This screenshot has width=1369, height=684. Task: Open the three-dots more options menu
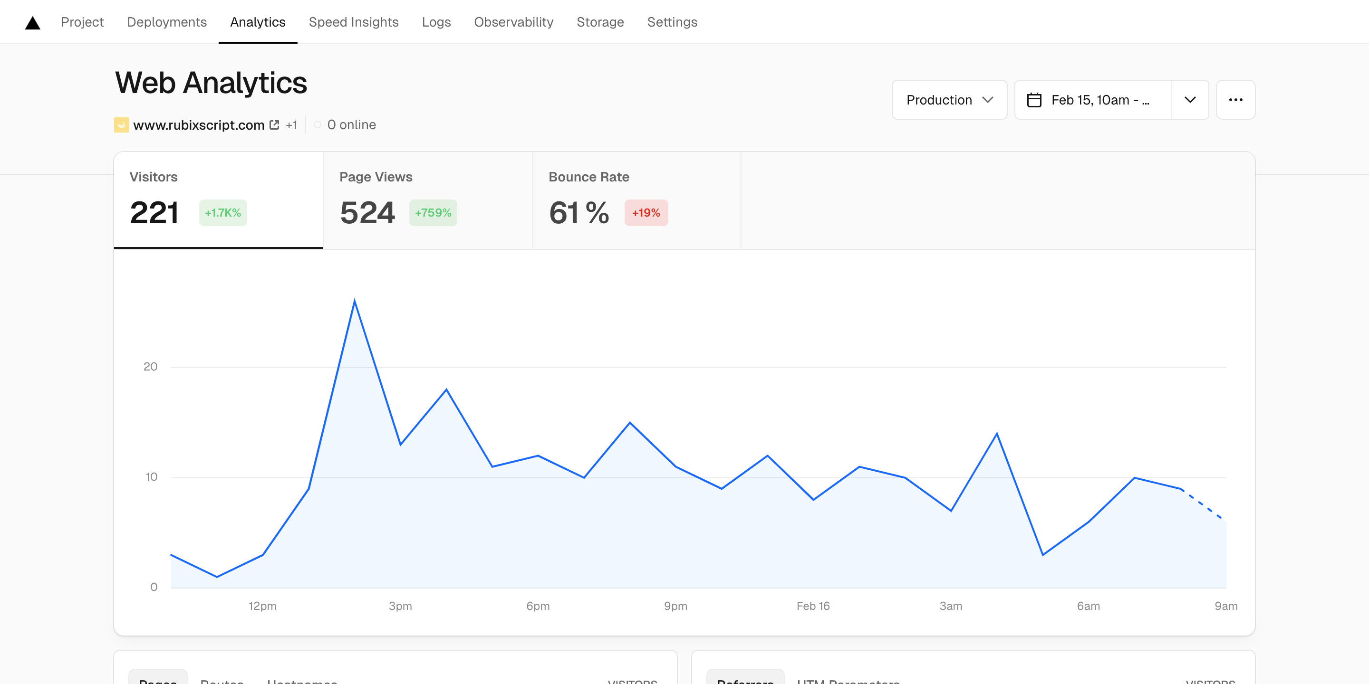point(1235,100)
